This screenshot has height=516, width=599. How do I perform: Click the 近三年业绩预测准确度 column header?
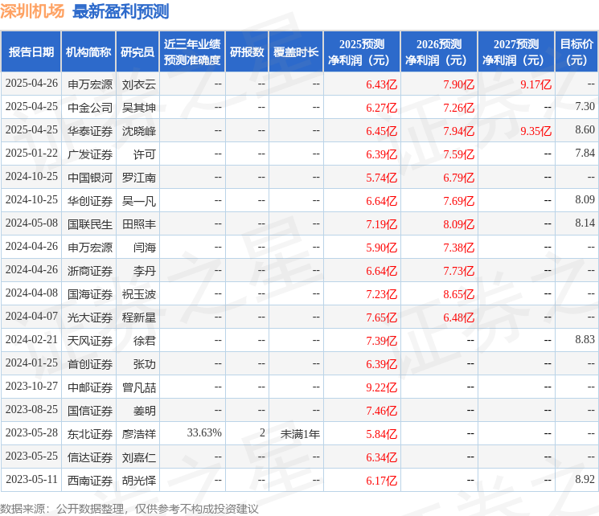tap(192, 52)
